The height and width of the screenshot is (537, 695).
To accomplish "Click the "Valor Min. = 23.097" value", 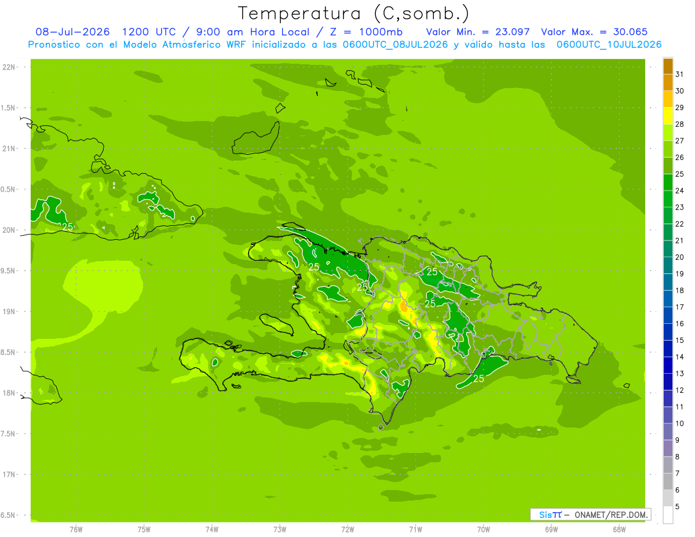I will tap(478, 32).
